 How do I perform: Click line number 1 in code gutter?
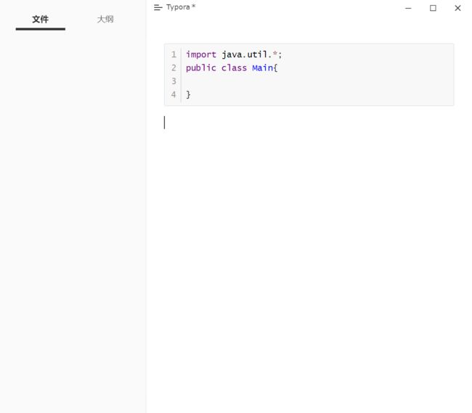pyautogui.click(x=174, y=54)
